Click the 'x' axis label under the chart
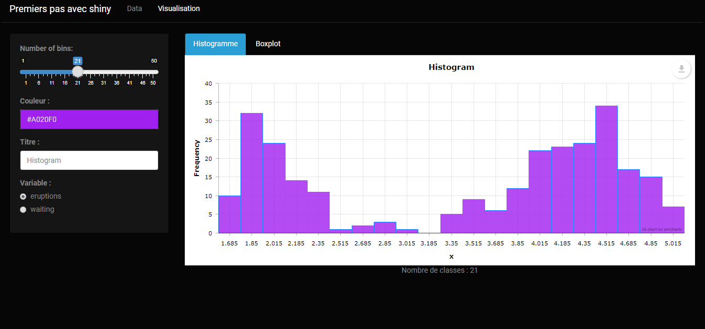This screenshot has width=705, height=329. click(x=451, y=256)
